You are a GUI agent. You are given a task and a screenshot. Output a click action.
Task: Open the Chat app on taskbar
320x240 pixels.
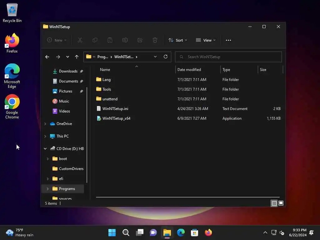(x=153, y=232)
